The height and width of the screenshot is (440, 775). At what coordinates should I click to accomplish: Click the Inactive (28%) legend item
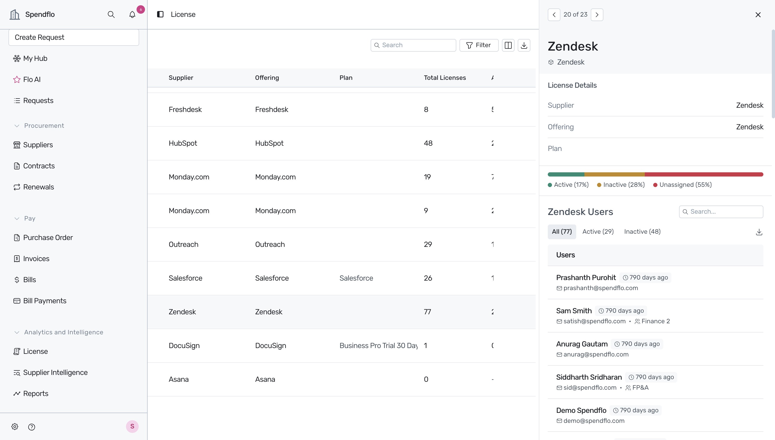click(621, 185)
